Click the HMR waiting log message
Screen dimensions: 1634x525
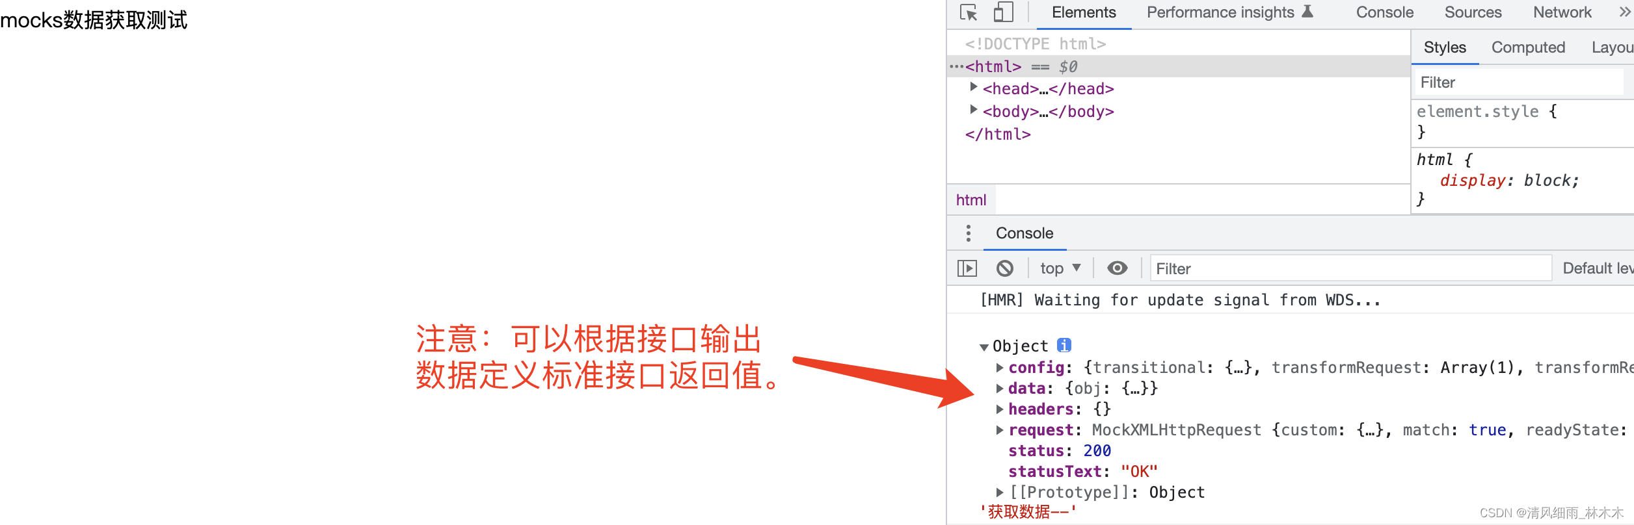click(x=1180, y=300)
